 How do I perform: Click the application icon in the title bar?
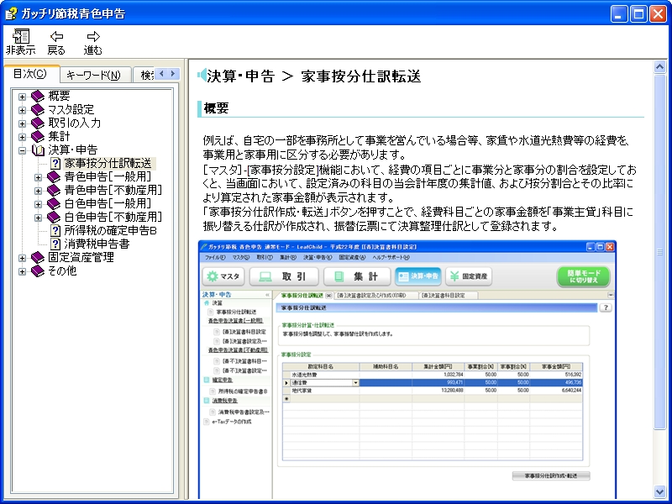pos(11,13)
